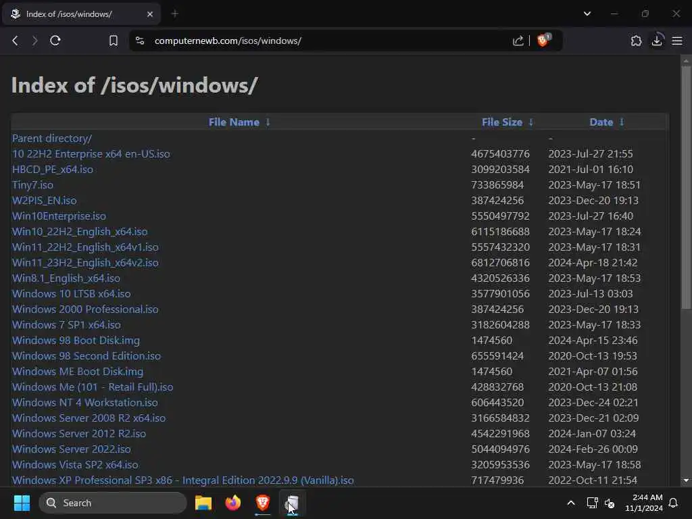
Task: Open the gray document app in taskbar
Action: point(292,503)
